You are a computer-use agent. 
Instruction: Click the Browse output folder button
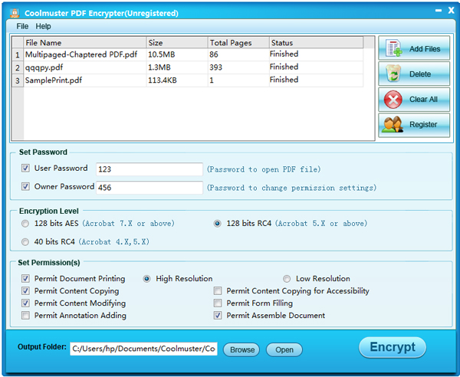pyautogui.click(x=242, y=349)
